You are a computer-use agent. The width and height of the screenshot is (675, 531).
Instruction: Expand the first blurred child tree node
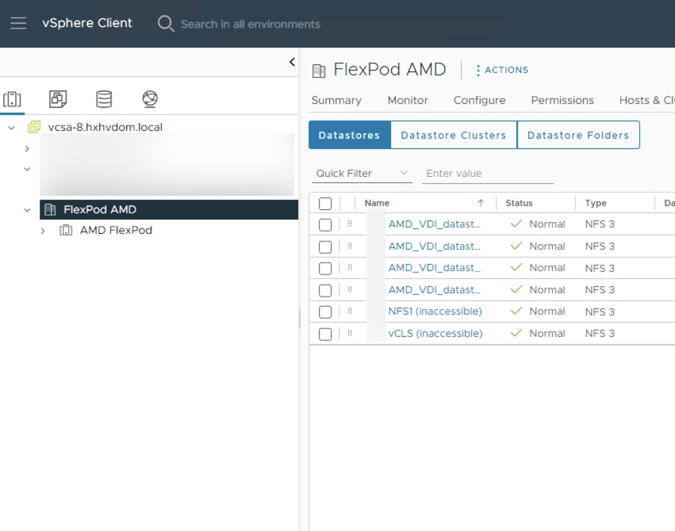click(x=27, y=148)
